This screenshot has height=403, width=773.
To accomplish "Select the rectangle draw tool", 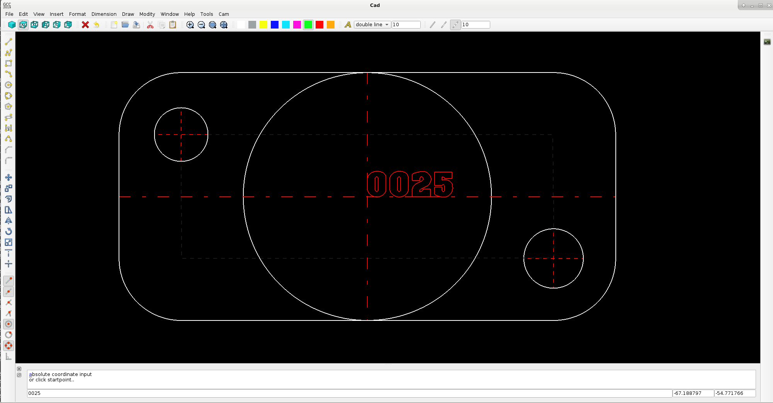I will click(8, 63).
